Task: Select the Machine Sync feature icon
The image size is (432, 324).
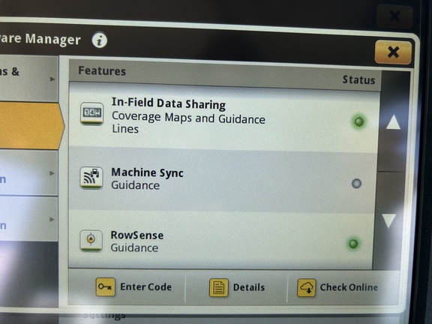Action: click(x=91, y=178)
